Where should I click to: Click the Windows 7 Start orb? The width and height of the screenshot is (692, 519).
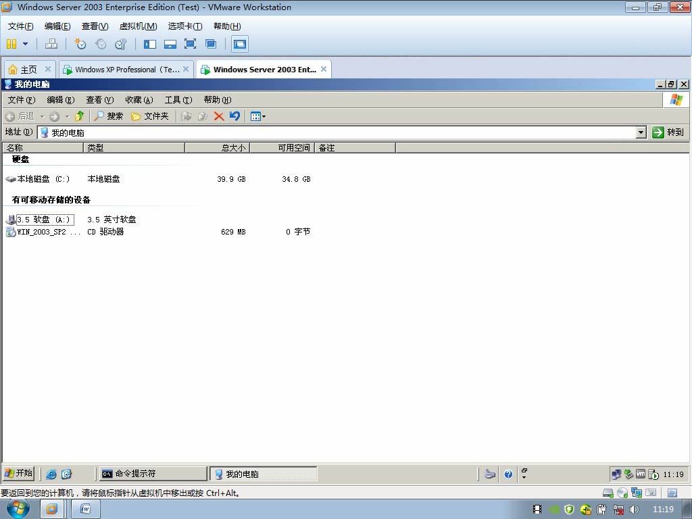pos(18,509)
